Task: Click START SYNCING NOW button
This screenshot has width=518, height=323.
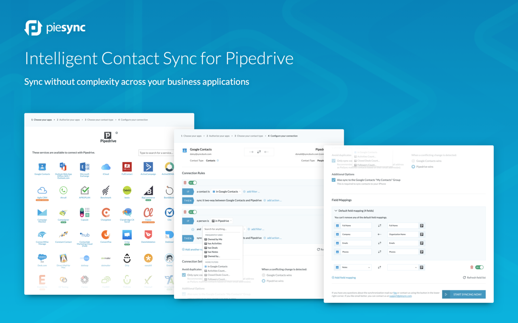Action: coord(464,294)
